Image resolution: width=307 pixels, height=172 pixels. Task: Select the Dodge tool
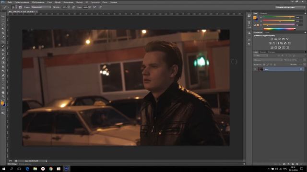3,71
